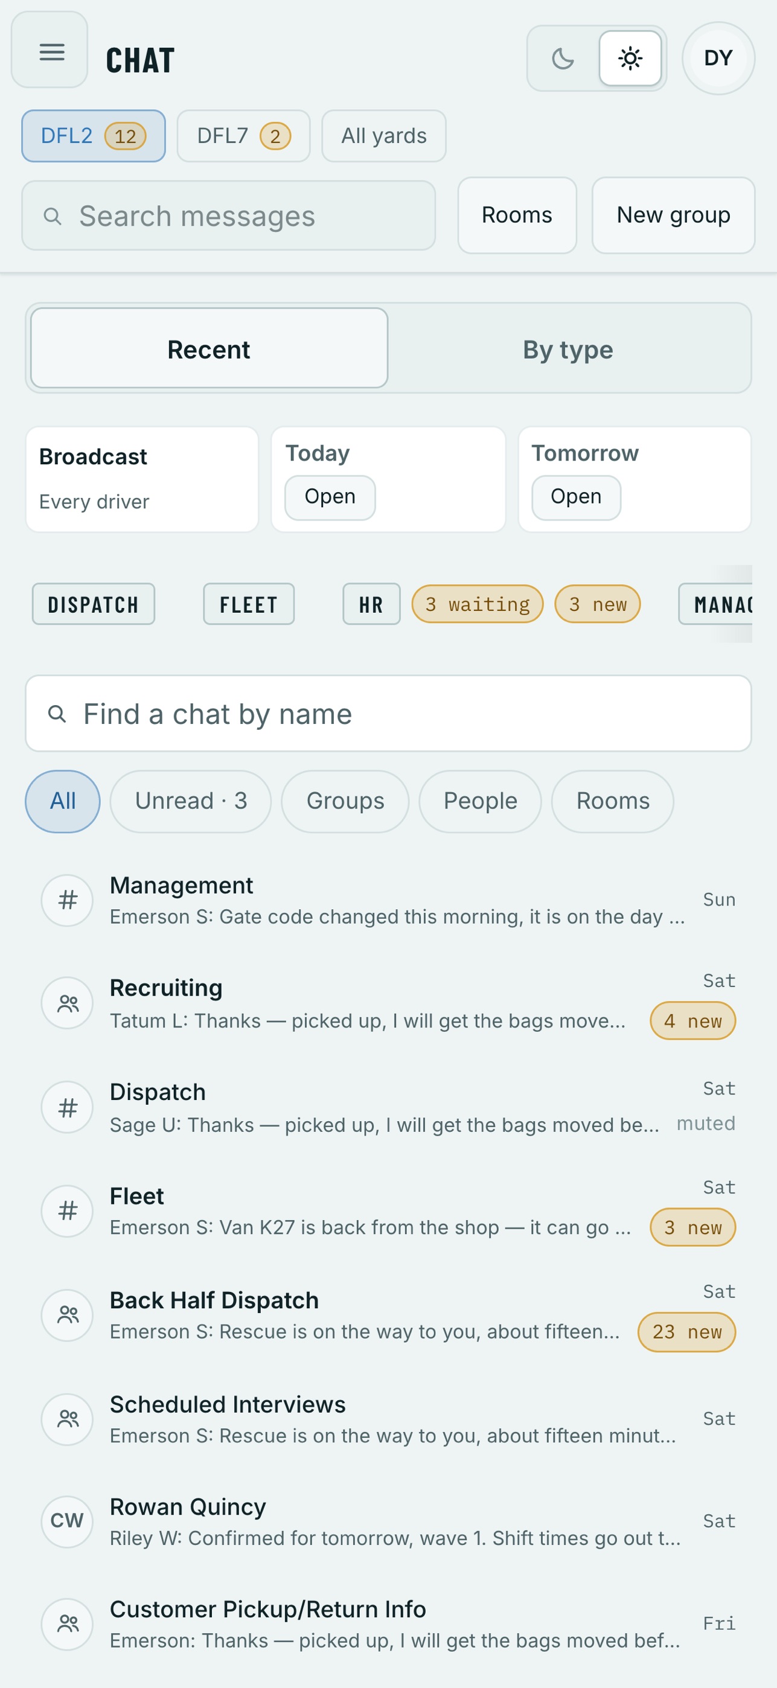Filter chat list by All
This screenshot has width=777, height=1688.
[63, 801]
